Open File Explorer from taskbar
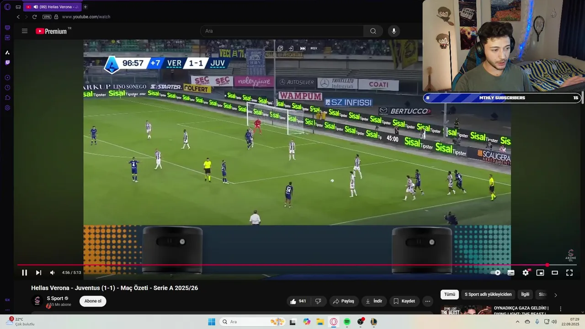 pyautogui.click(x=320, y=322)
